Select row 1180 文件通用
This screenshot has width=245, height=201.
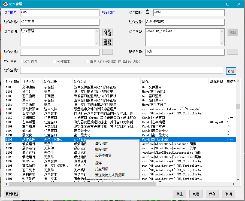(120, 87)
